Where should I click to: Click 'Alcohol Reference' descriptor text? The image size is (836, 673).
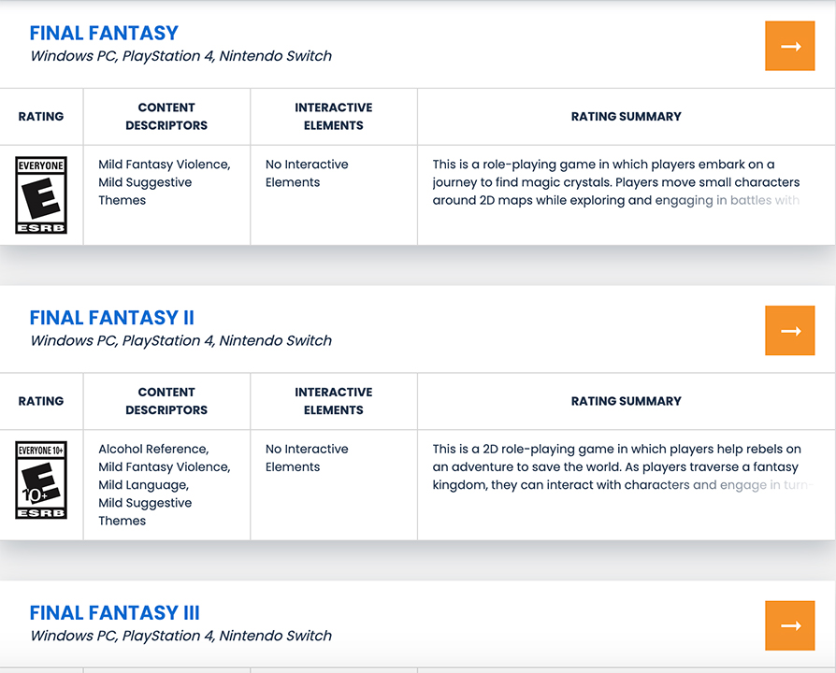[x=153, y=449]
